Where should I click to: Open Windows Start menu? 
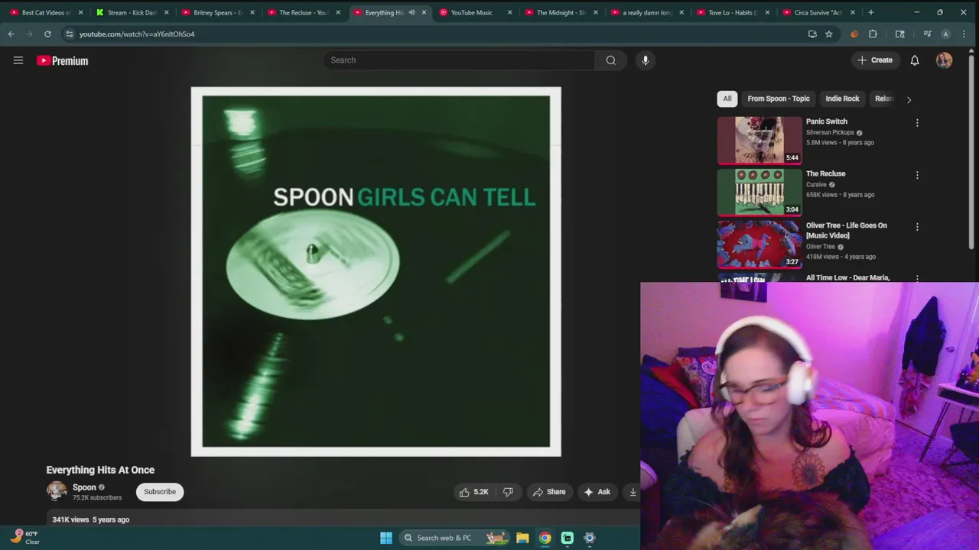[386, 538]
